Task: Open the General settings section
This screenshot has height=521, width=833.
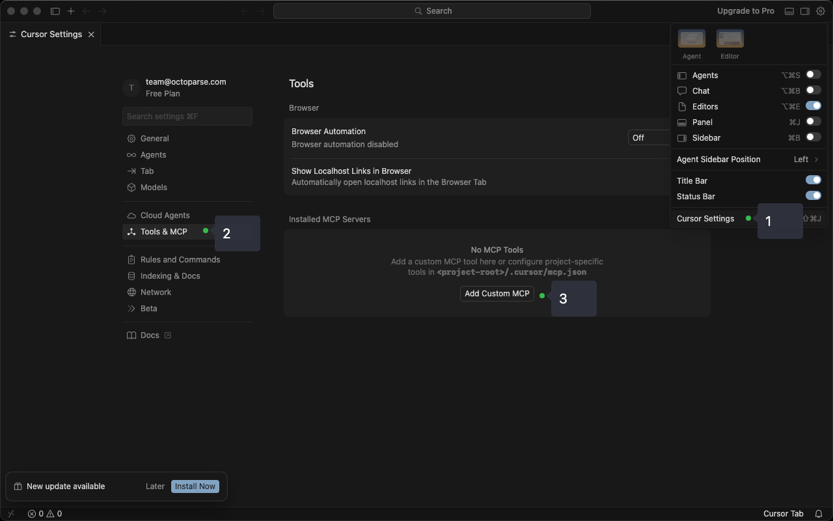Action: (x=187, y=139)
